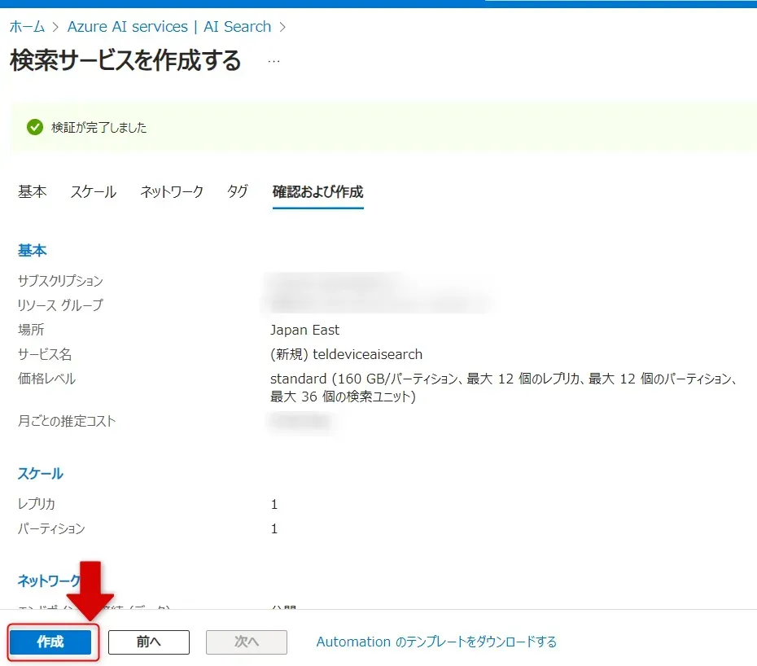757x666 pixels.
Task: Click the 検証が完了しました notification banner text
Action: (x=98, y=128)
